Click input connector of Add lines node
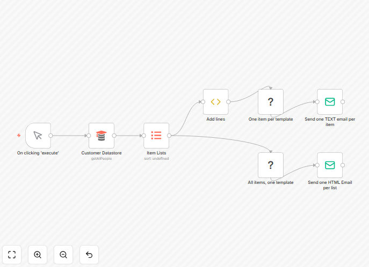Screen dimensions: 369x267 tap(203, 102)
